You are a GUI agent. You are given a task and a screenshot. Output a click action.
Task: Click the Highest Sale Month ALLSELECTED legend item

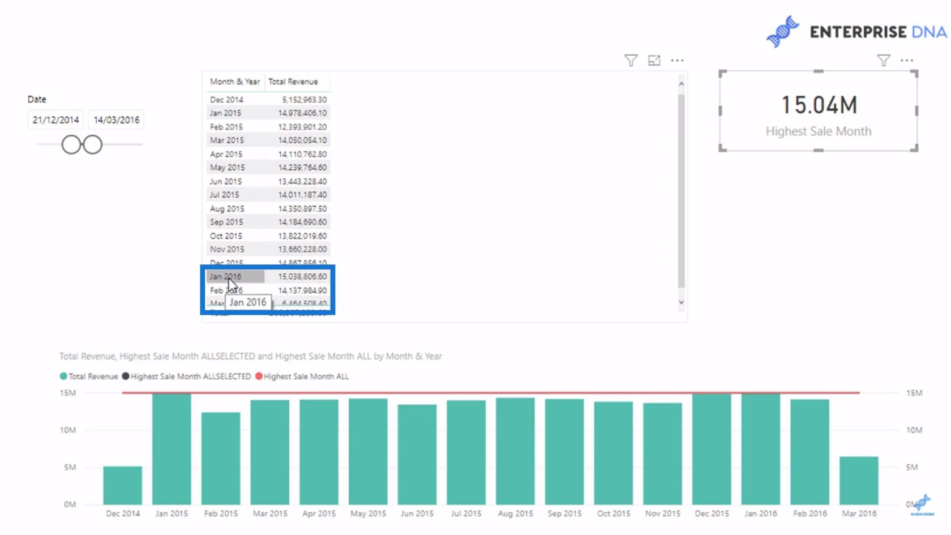pos(186,376)
